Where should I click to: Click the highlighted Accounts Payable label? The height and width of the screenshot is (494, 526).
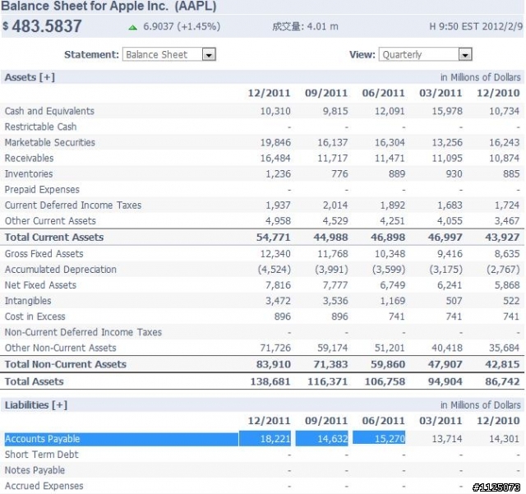[x=42, y=439]
